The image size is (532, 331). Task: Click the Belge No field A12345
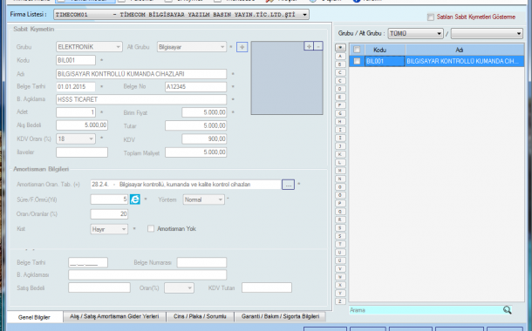[x=195, y=87]
